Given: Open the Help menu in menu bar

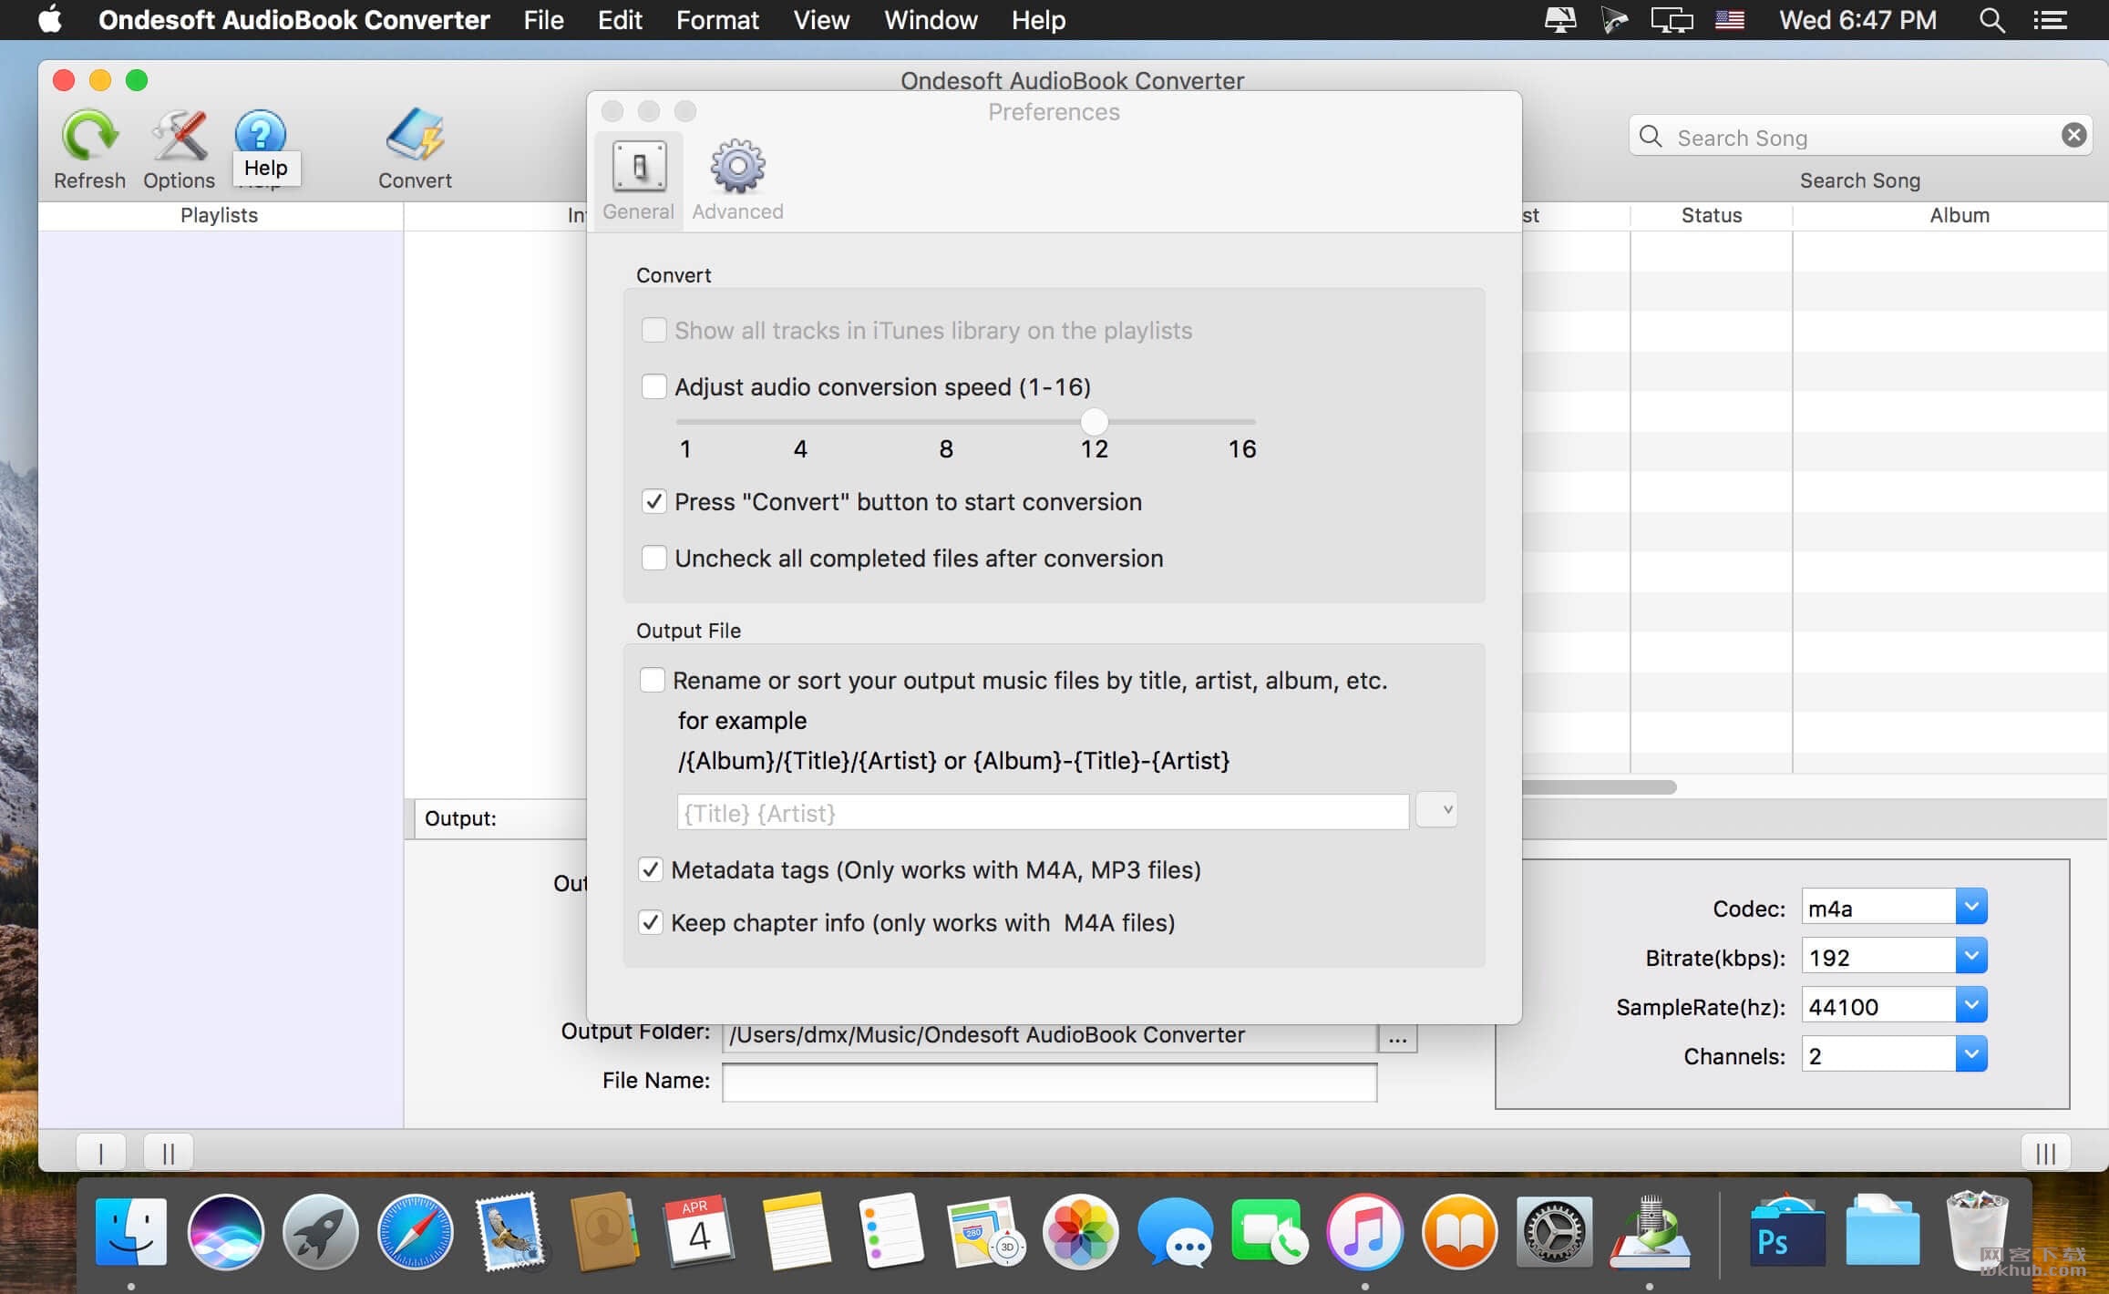Looking at the screenshot, I should coord(1038,20).
